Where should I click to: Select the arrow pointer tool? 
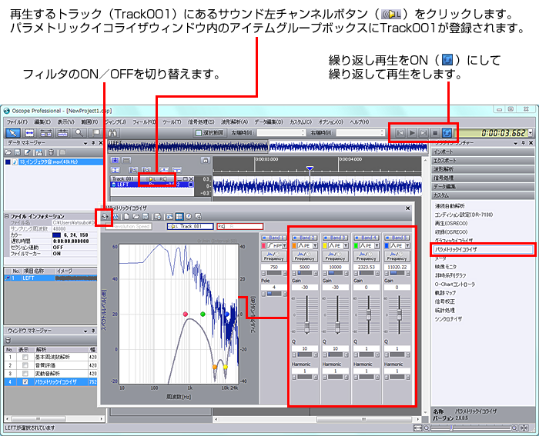[x=14, y=133]
